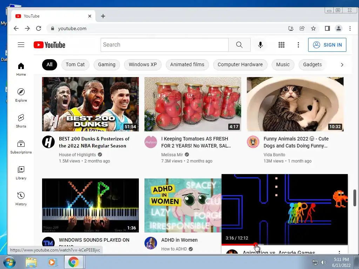Go to Home in sidebar

coord(21,69)
